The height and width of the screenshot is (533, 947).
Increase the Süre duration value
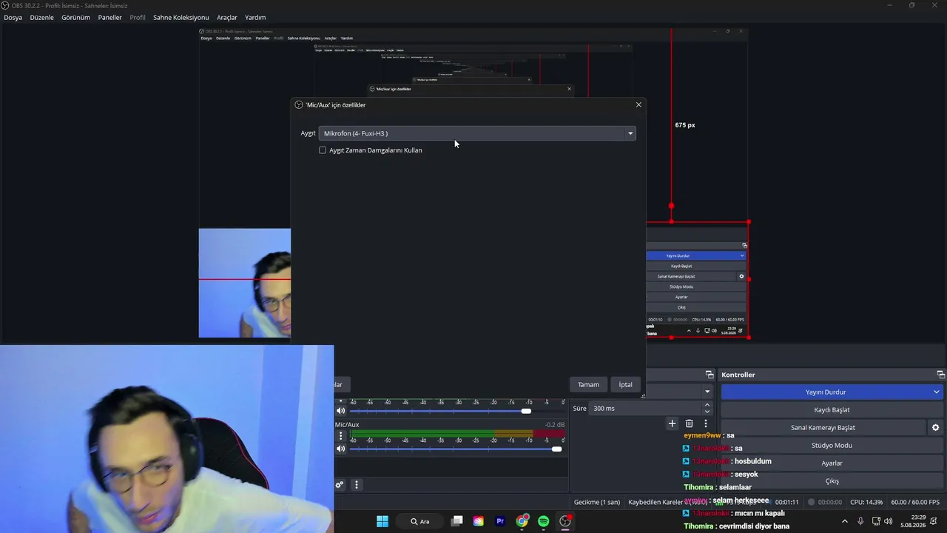click(707, 405)
